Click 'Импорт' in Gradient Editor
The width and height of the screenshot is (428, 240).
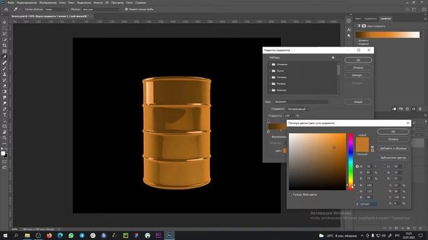pos(358,75)
